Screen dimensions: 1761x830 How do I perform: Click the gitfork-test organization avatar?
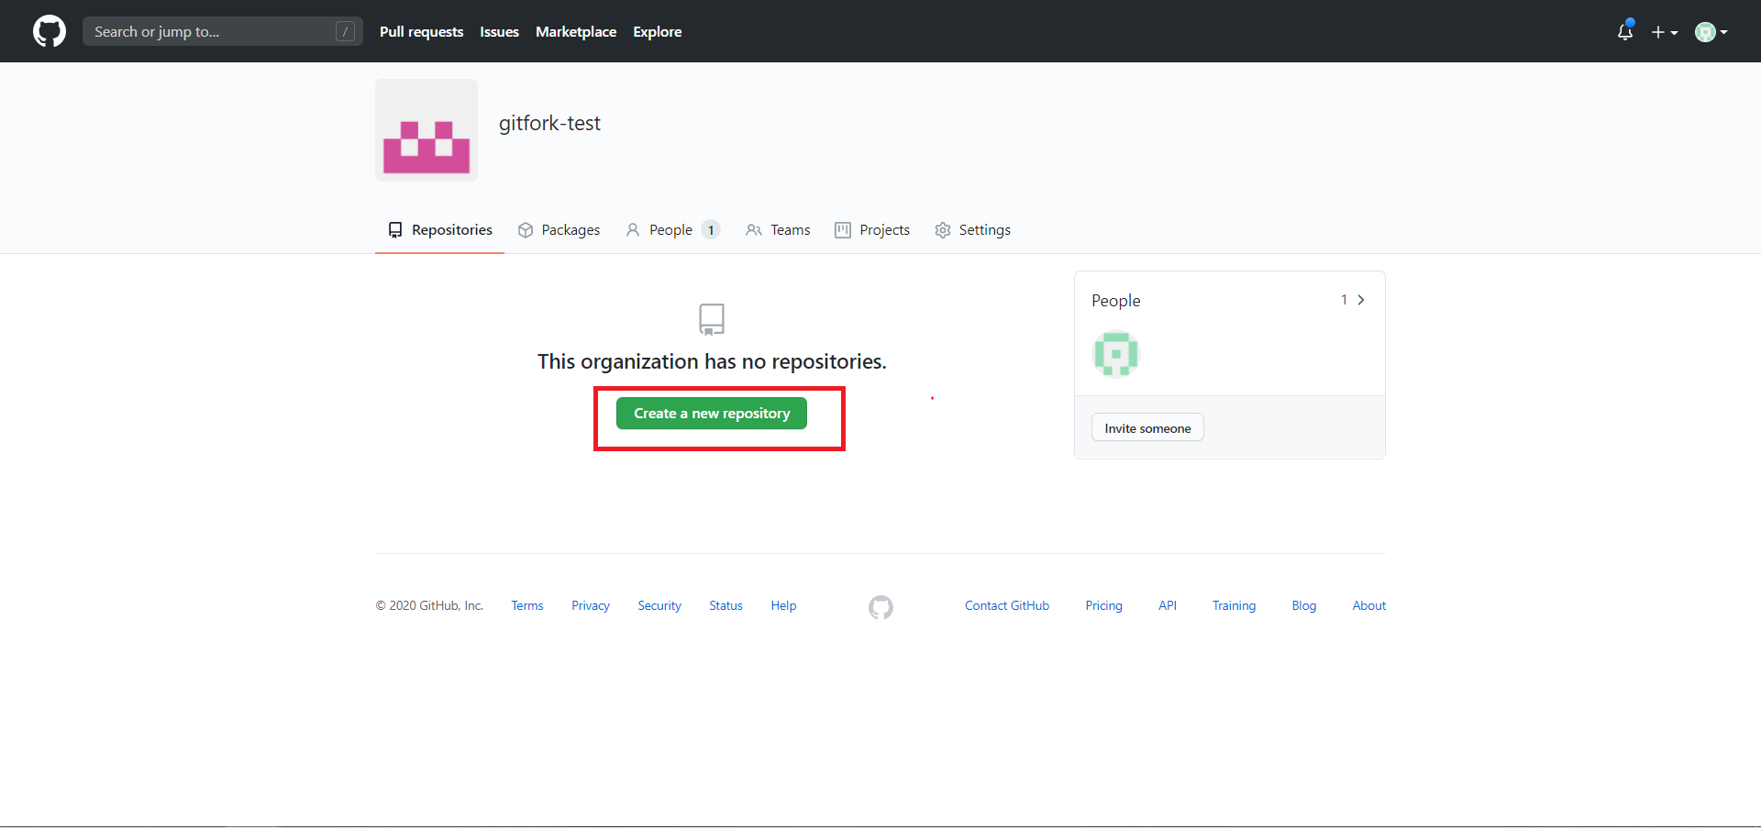[x=426, y=130]
